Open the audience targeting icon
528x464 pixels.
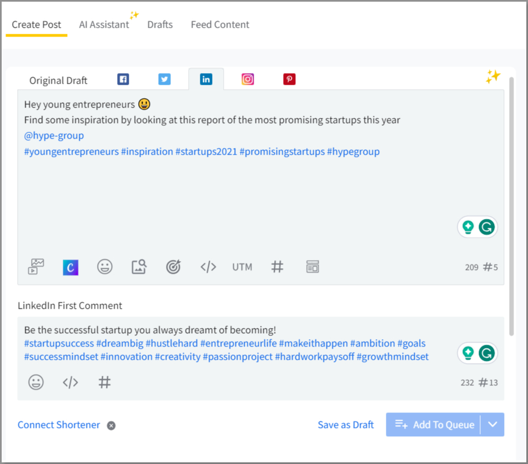click(173, 267)
